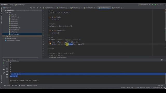Screen dimensions: 166x93
Task: Click the lock read-only toggle in status bar
Action: point(162,88)
